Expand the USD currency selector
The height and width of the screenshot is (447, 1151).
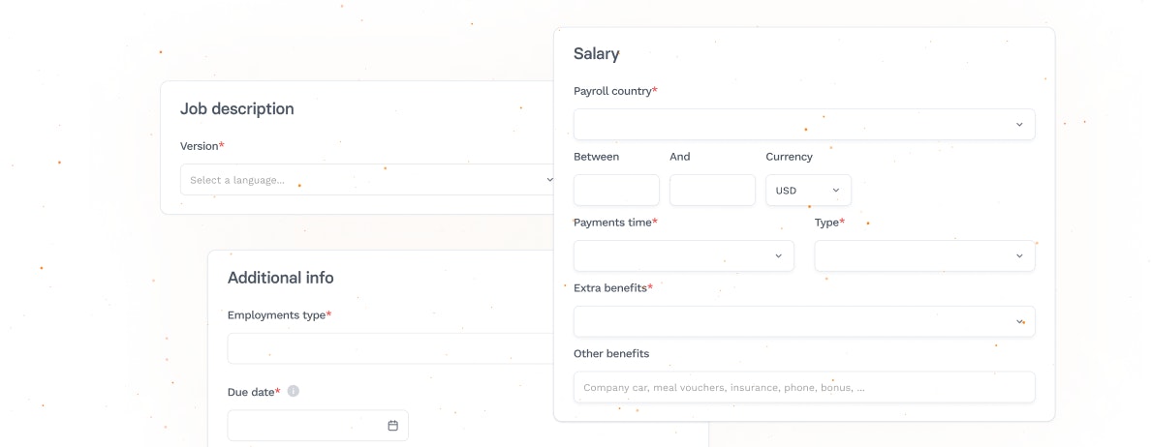808,191
